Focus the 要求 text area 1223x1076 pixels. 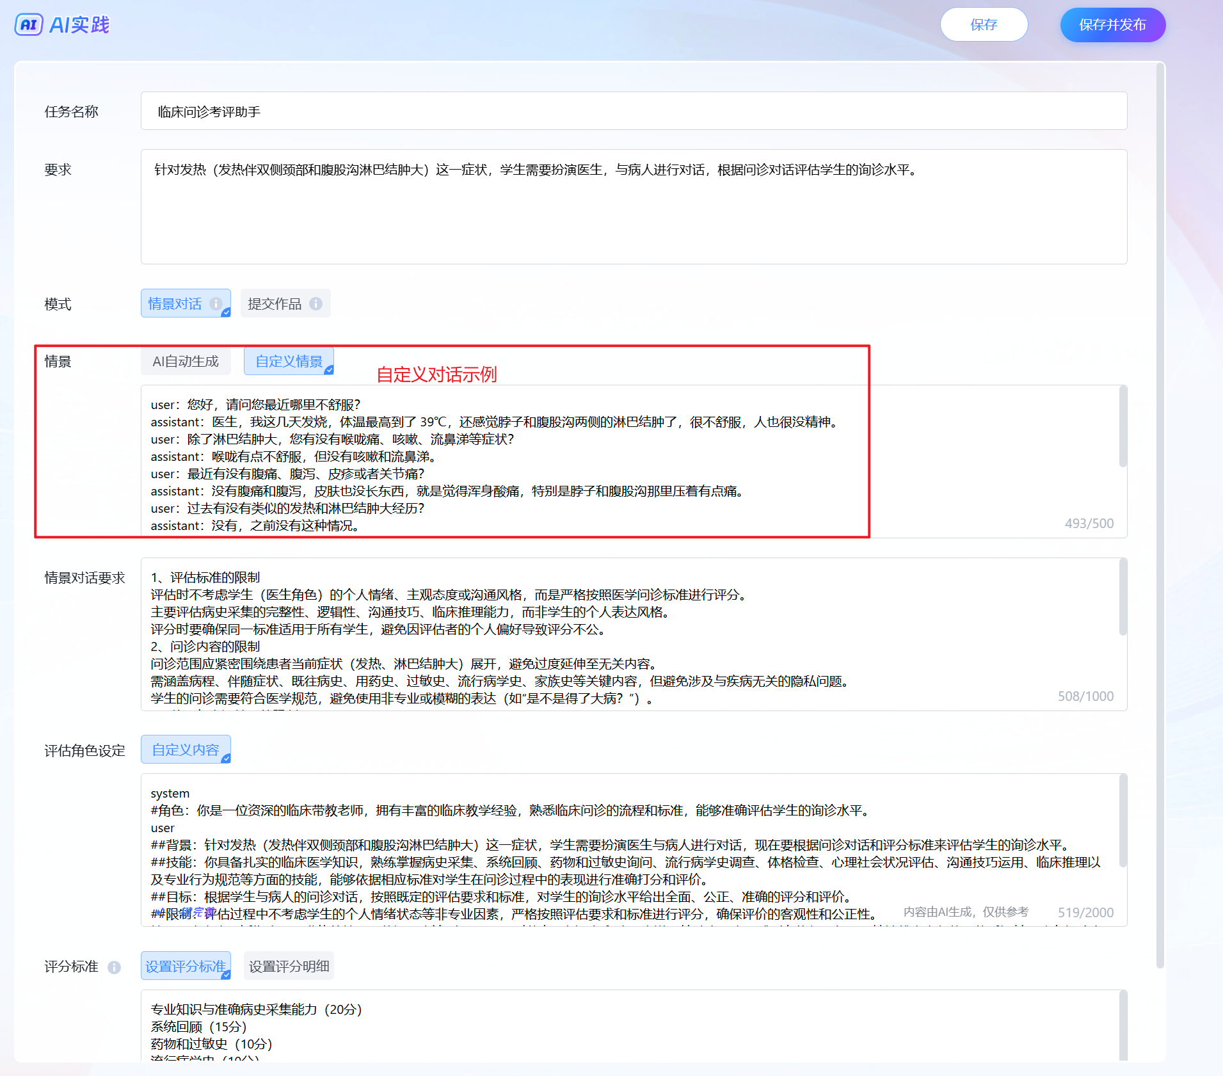[x=634, y=211]
